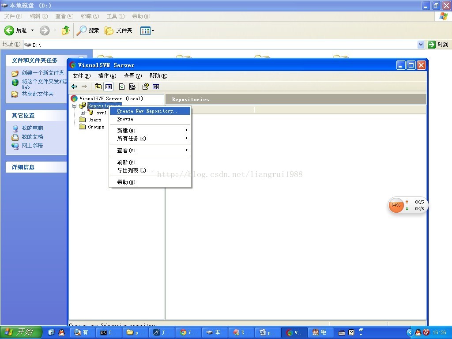Image resolution: width=452 pixels, height=339 pixels.
Task: Open the 查看(V) context submenu
Action: [x=150, y=150]
